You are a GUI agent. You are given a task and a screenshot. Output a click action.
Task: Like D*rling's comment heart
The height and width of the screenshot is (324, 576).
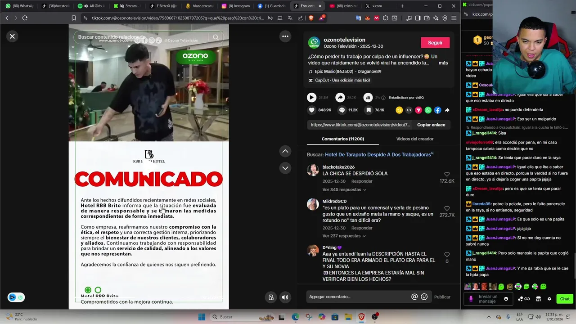coord(447,255)
